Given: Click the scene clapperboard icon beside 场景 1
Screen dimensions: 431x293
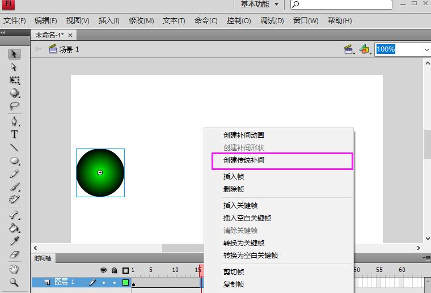Looking at the screenshot, I should coord(53,49).
